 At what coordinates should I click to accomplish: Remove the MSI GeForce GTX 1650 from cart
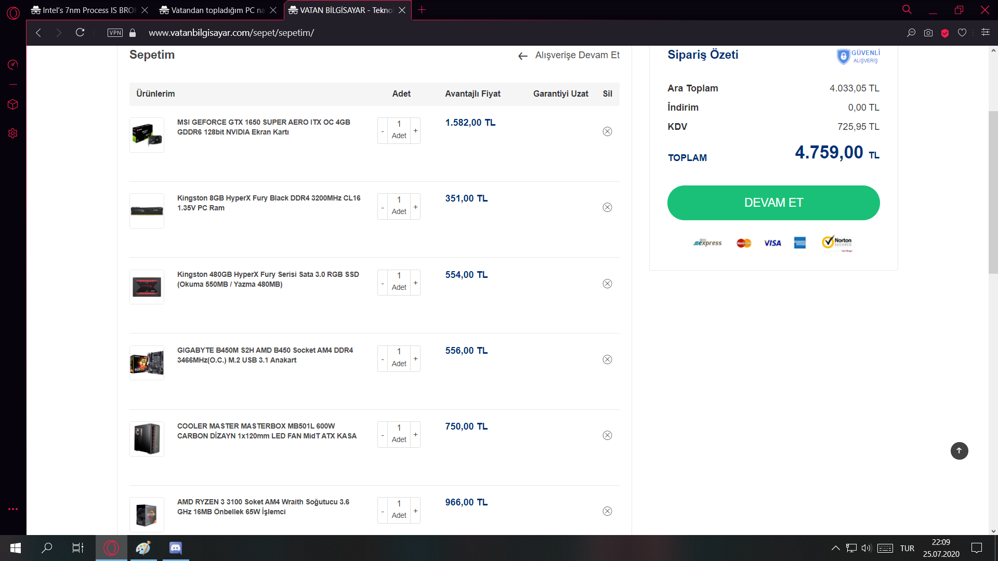click(607, 131)
